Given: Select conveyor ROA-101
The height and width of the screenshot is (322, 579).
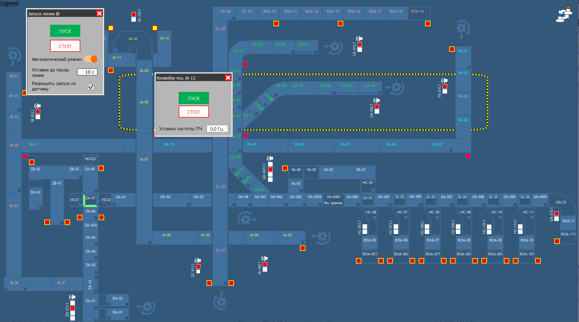Looking at the screenshot, I should pyautogui.click(x=527, y=256).
